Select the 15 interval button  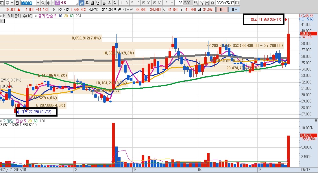(x=143, y=3)
